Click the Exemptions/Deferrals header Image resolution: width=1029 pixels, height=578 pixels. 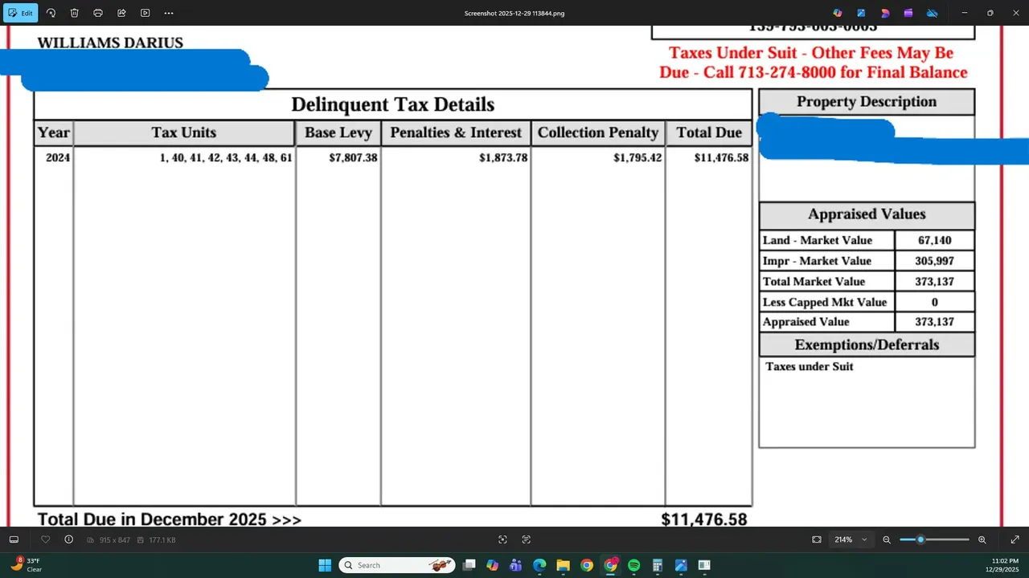[867, 344]
